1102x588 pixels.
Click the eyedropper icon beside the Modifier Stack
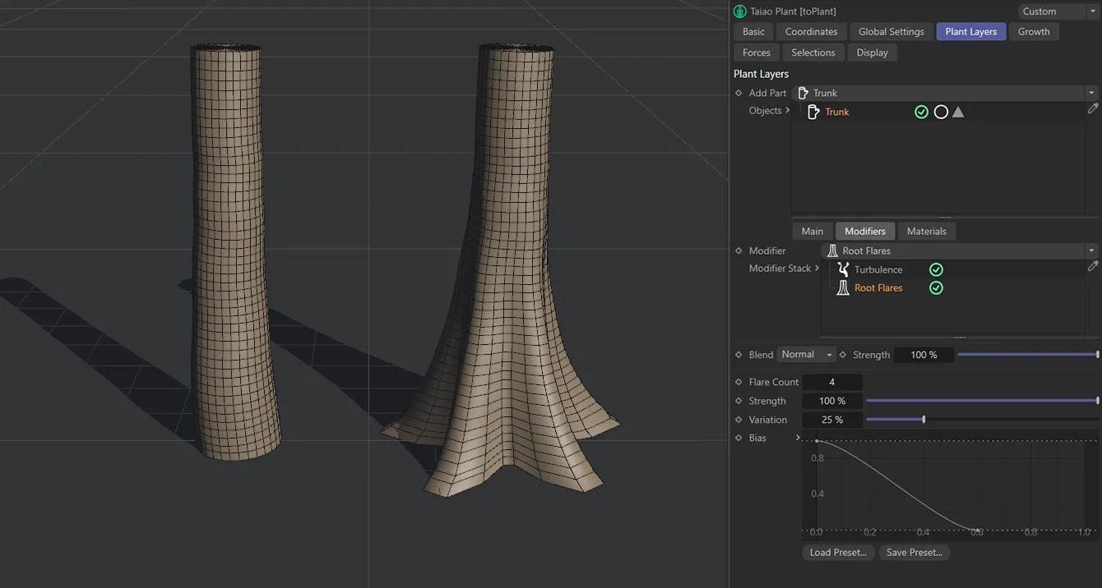click(x=1093, y=266)
